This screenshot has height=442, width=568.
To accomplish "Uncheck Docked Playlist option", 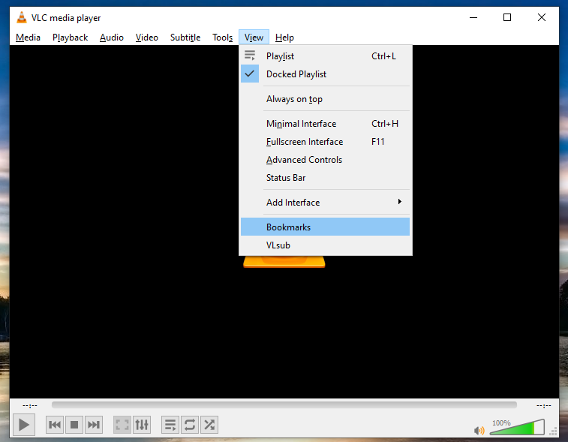I will pos(326,74).
